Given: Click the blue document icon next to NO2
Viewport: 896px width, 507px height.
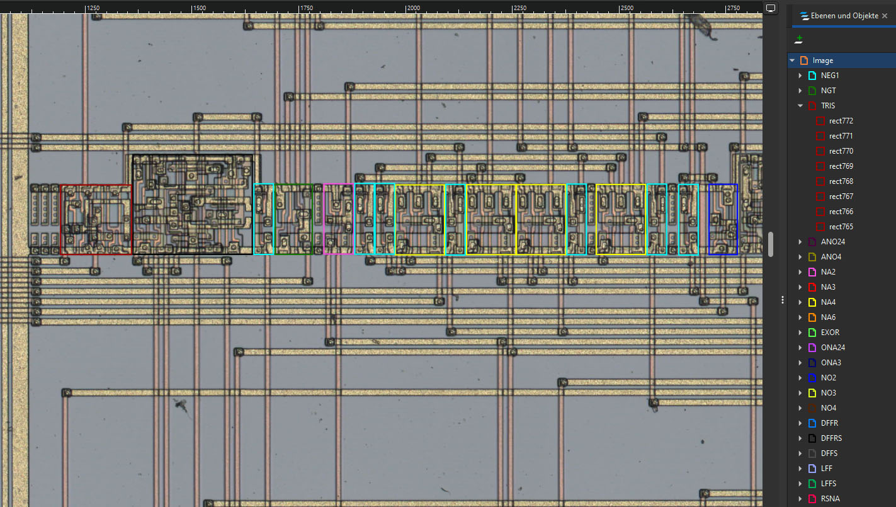Looking at the screenshot, I should tap(812, 377).
